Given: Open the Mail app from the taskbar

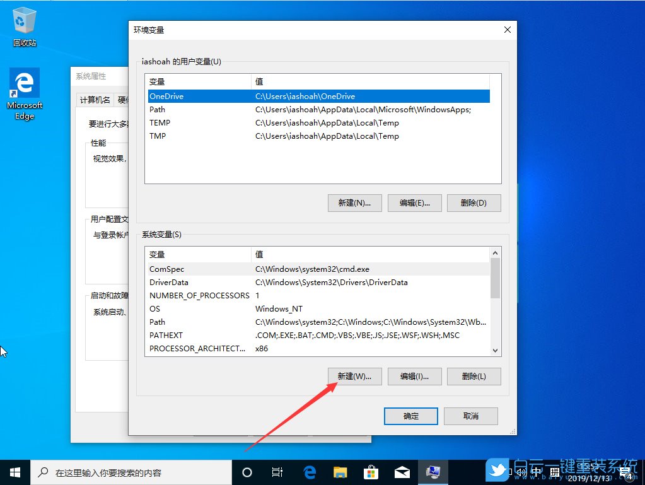Looking at the screenshot, I should [x=402, y=472].
